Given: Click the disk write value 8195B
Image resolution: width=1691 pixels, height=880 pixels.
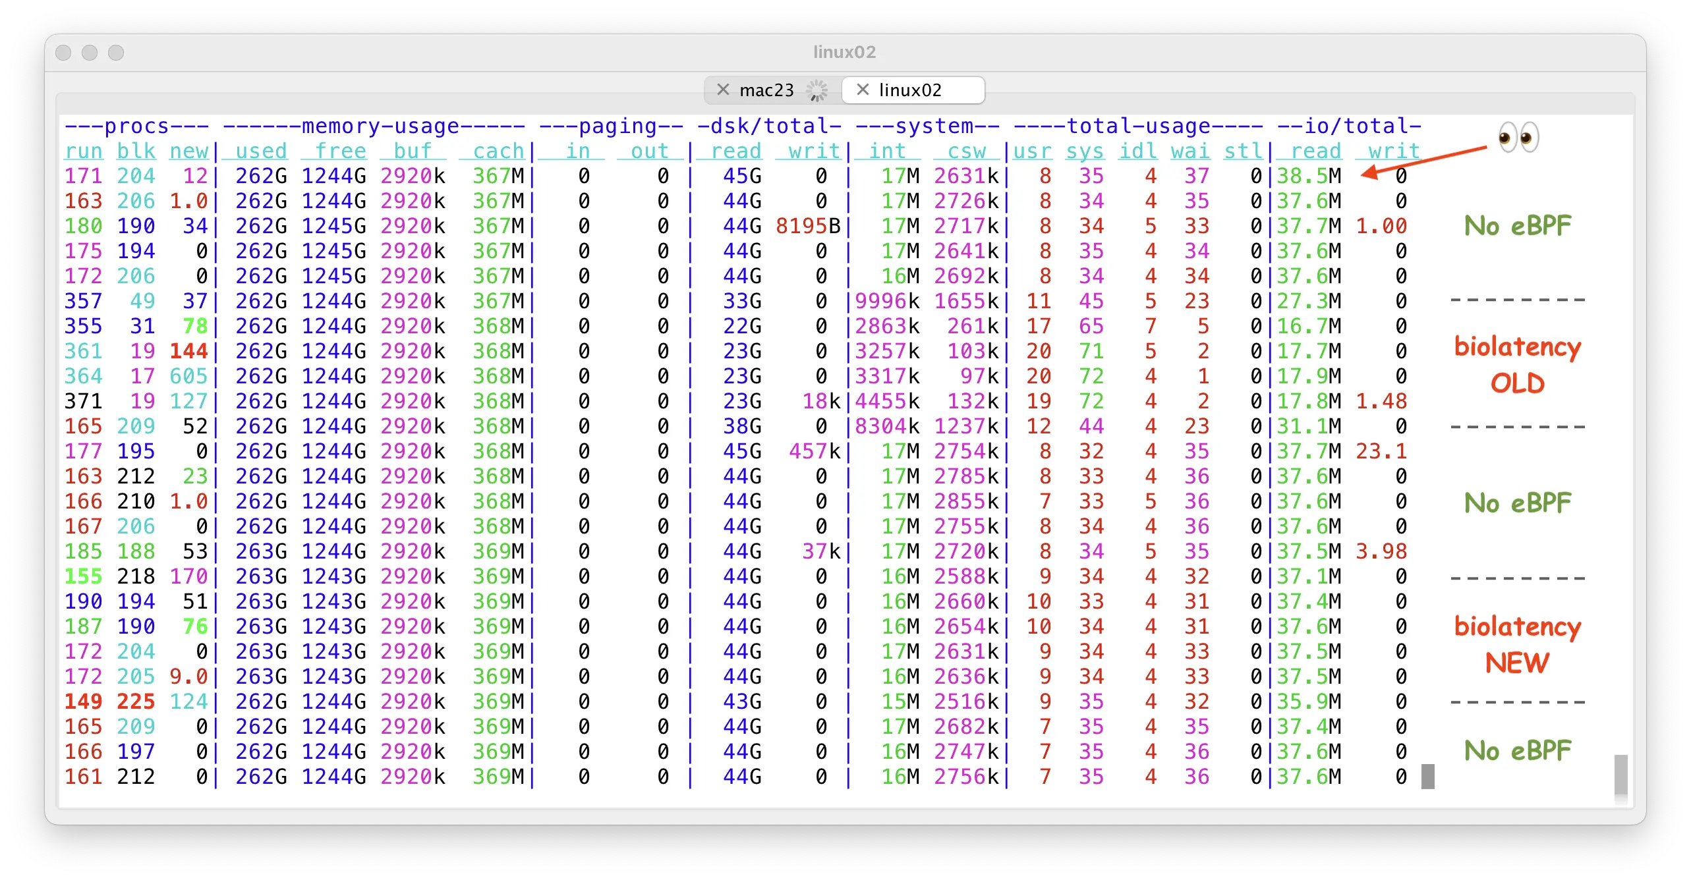Looking at the screenshot, I should click(809, 226).
